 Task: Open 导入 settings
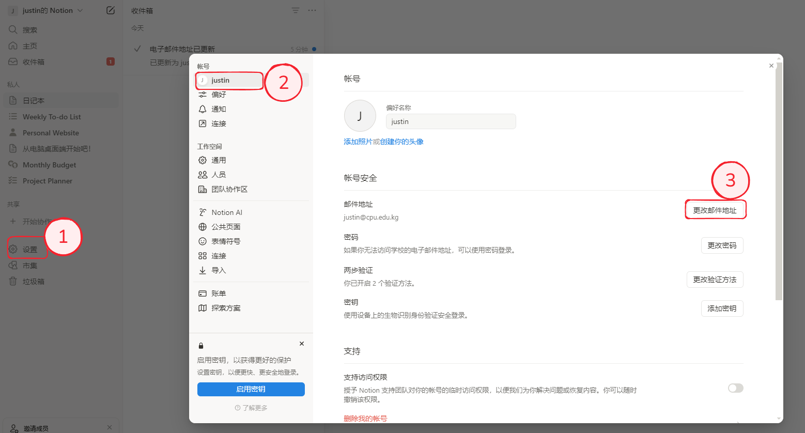coord(252,270)
